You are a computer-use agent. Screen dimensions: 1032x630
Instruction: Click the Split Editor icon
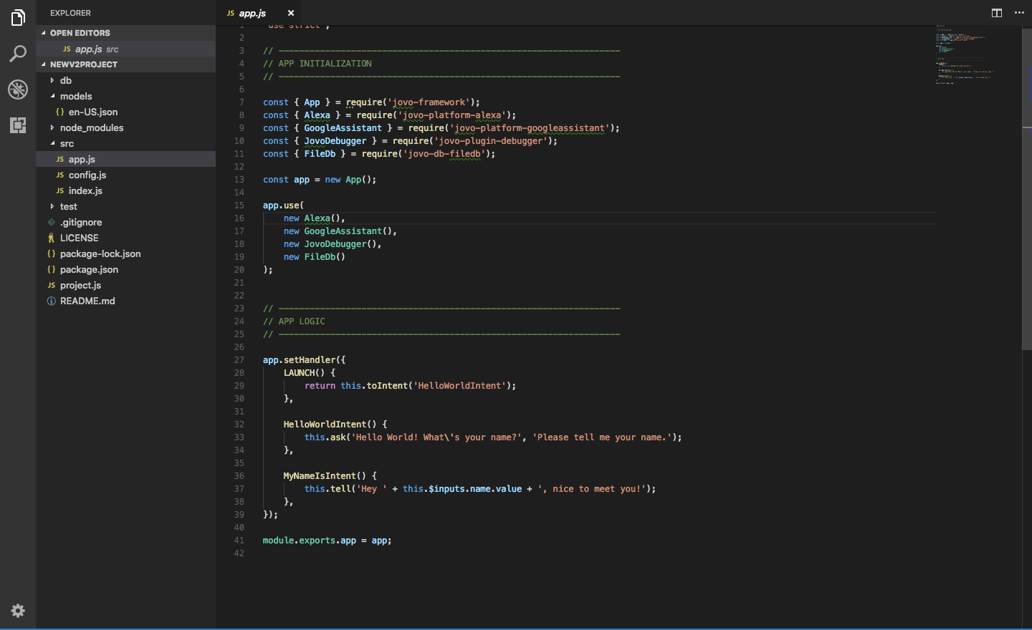997,13
